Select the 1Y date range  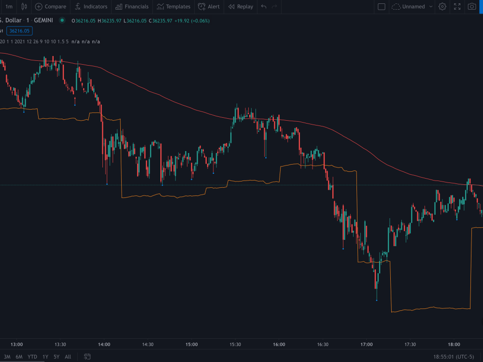click(x=45, y=356)
